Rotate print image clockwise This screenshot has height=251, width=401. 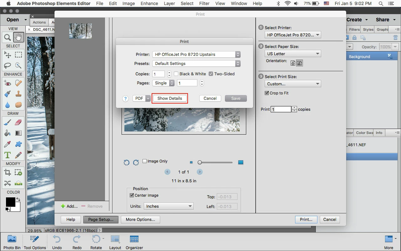(x=136, y=163)
